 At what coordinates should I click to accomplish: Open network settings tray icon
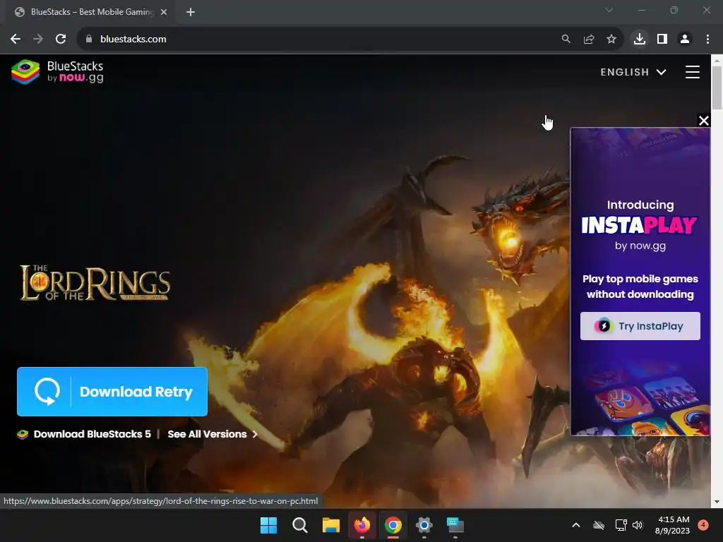(x=621, y=525)
